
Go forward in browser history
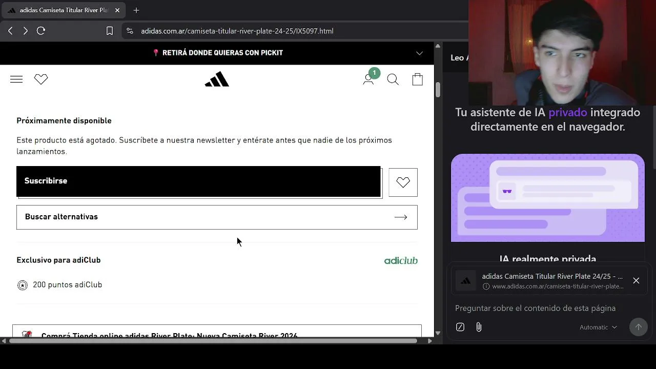25,31
